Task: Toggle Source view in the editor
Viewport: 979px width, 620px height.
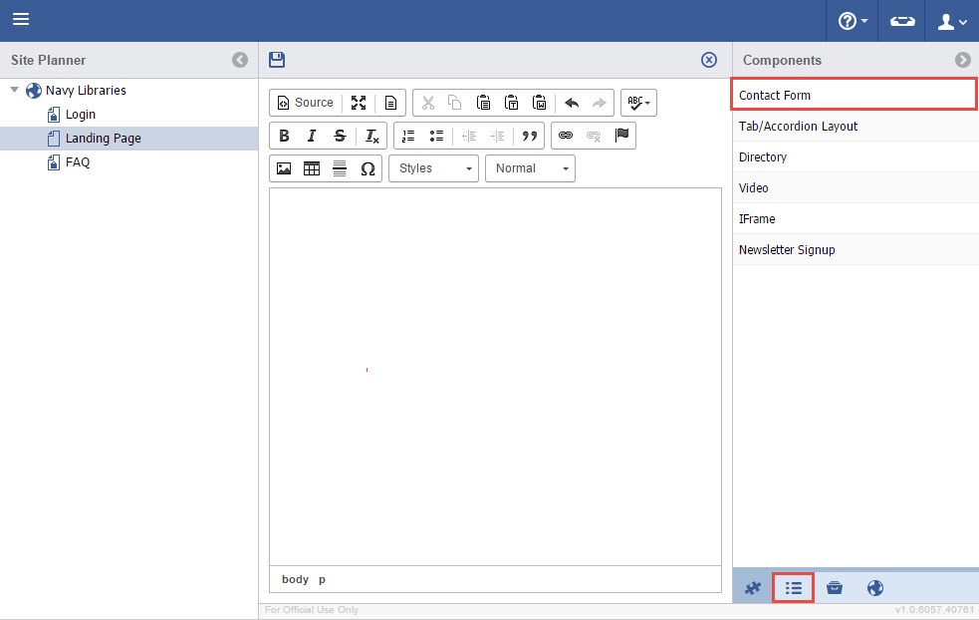Action: click(305, 103)
